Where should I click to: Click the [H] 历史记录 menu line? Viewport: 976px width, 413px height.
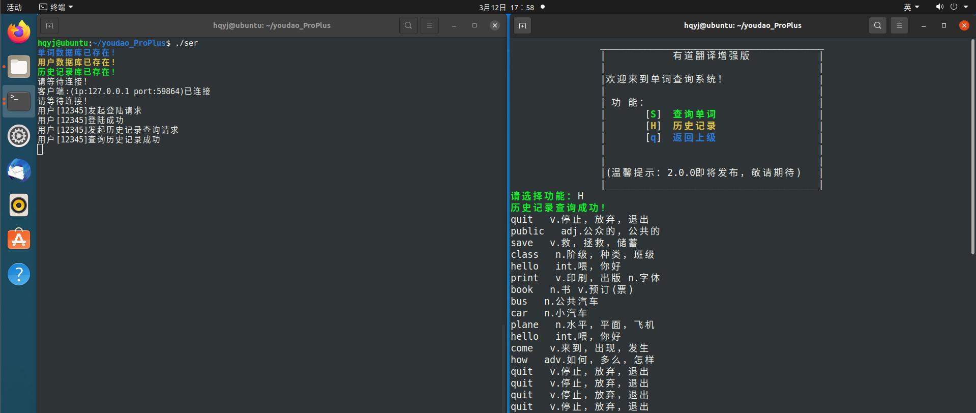tap(681, 126)
